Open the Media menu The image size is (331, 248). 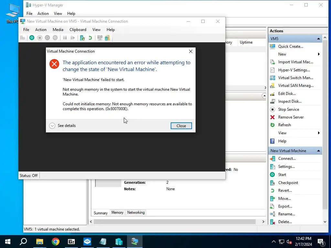(x=58, y=30)
